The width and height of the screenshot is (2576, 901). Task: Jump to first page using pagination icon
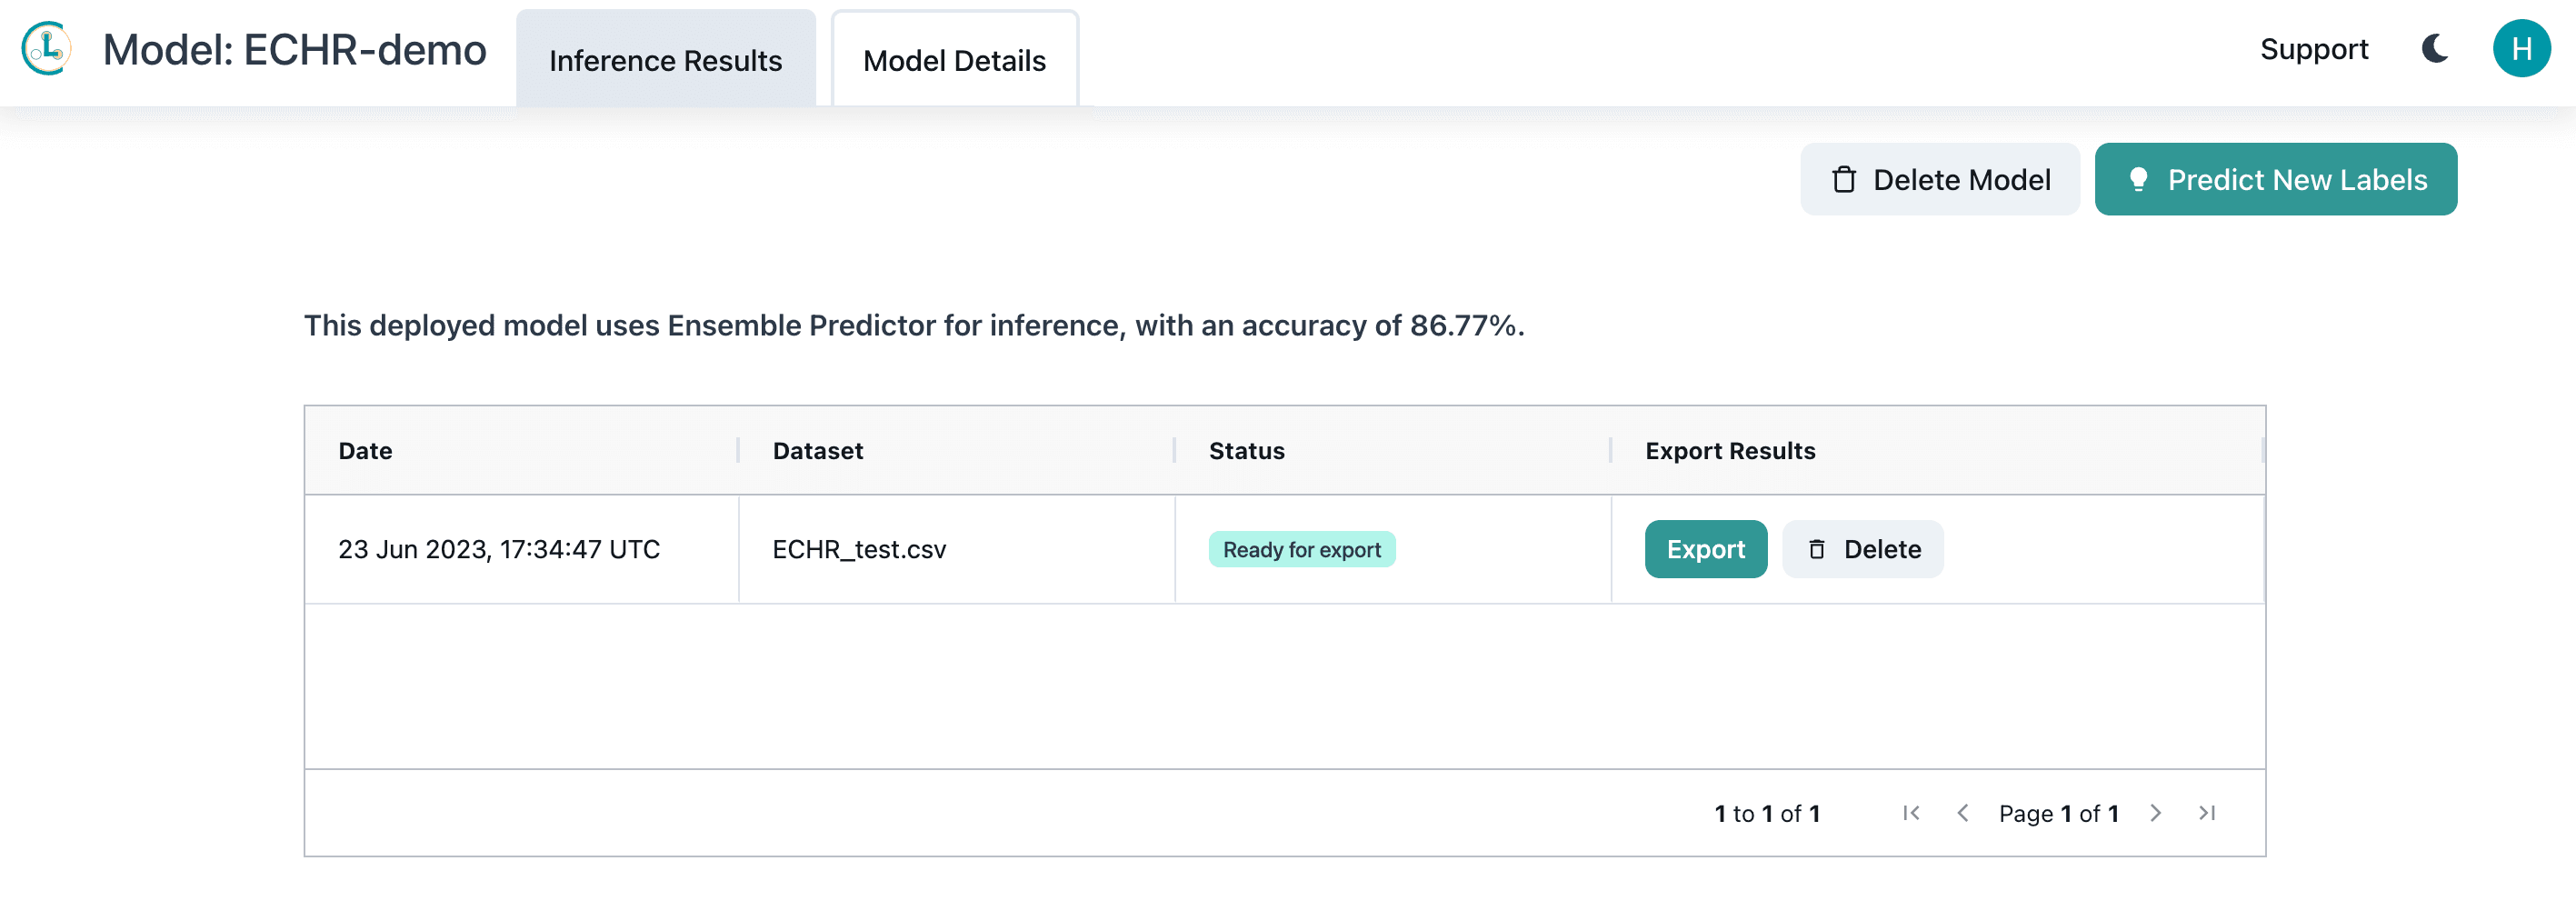pyautogui.click(x=1911, y=813)
